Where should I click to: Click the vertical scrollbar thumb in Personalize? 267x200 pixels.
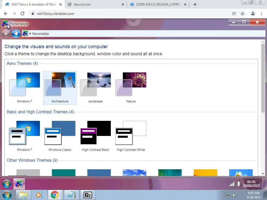[263, 78]
